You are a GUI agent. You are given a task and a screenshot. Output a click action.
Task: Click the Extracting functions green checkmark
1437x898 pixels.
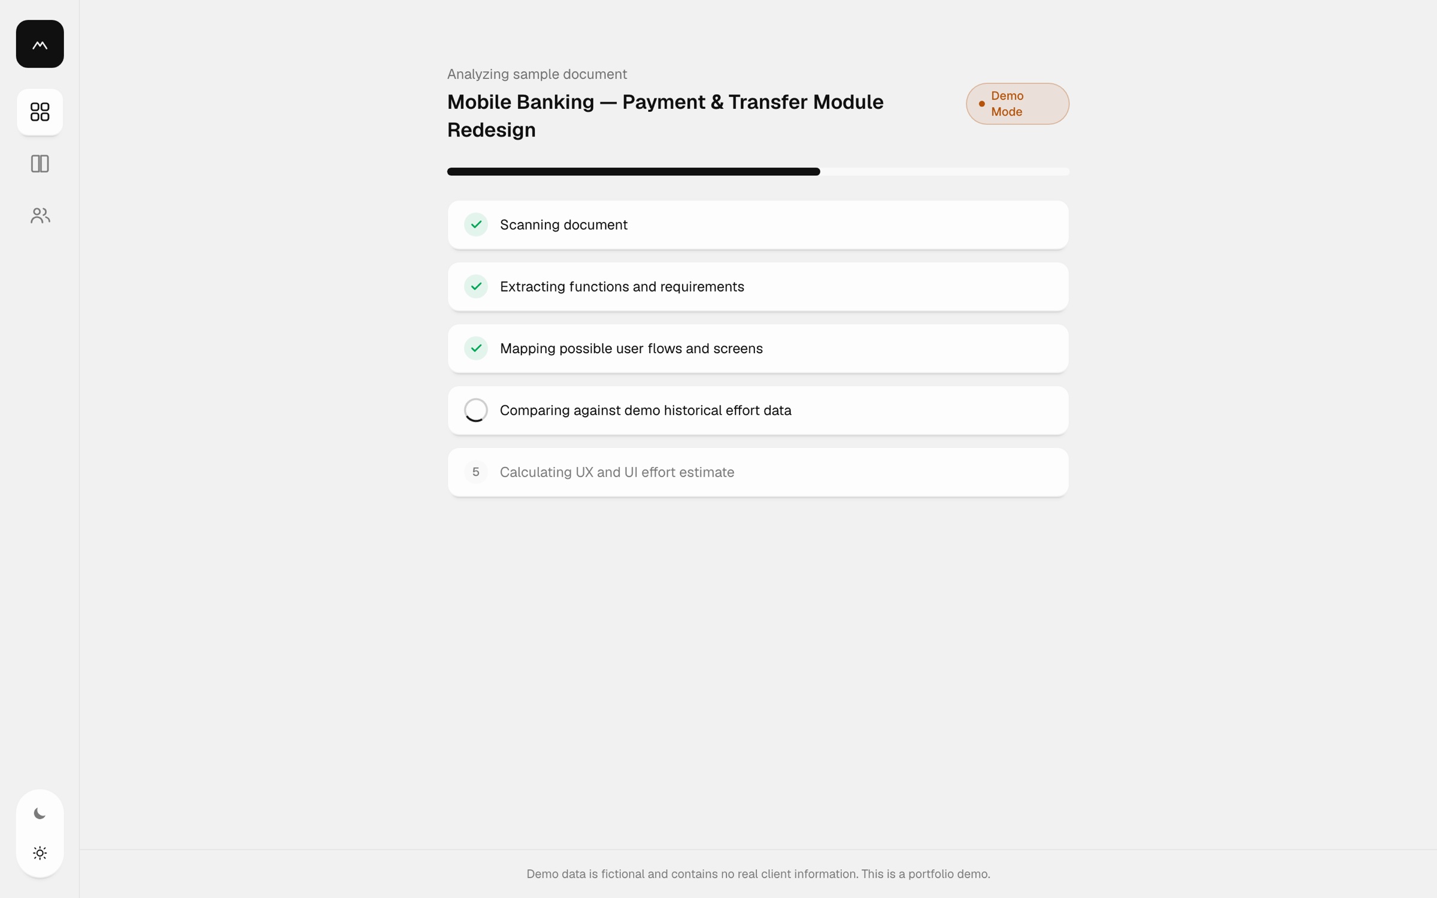(x=476, y=286)
